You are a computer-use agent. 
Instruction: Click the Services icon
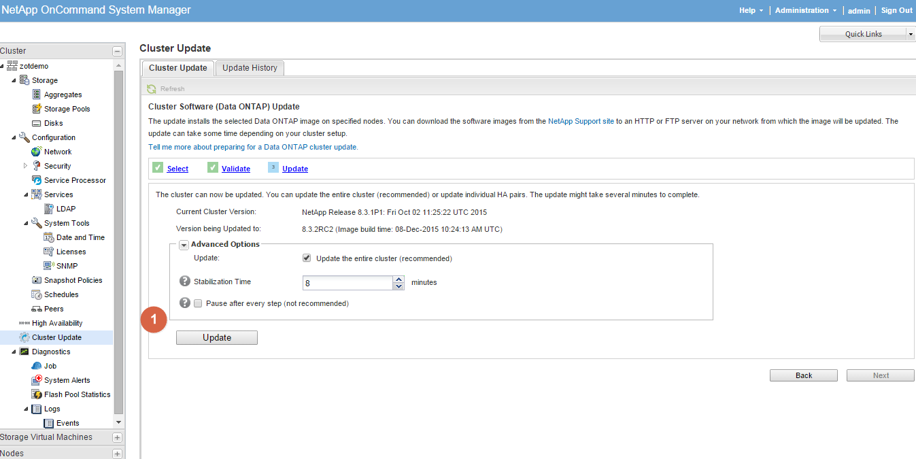(37, 194)
